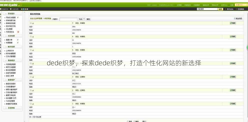
Task: Open 自定义表单 in sidebar
Action: click(x=10, y=76)
